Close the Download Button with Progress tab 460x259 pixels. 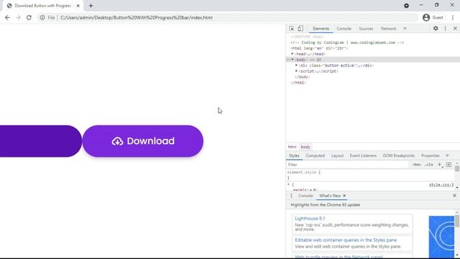click(x=78, y=6)
